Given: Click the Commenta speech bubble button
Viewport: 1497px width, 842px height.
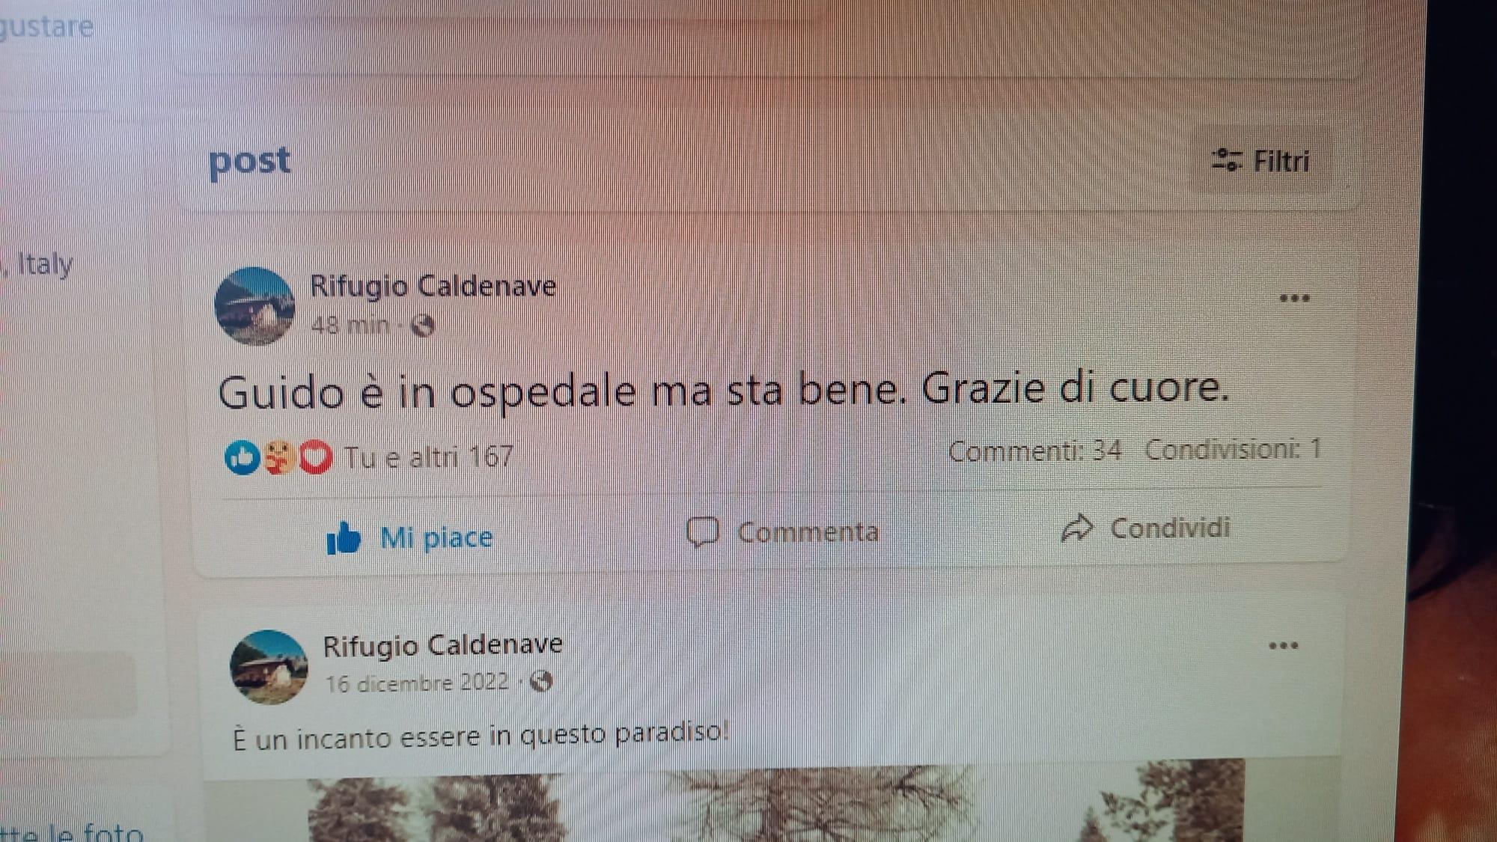Looking at the screenshot, I should [x=783, y=532].
